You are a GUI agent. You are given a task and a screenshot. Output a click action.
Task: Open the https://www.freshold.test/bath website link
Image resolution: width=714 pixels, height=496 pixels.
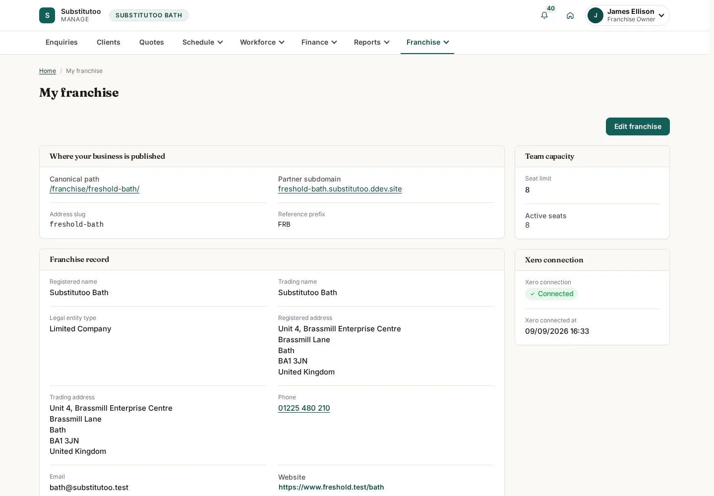tap(331, 487)
